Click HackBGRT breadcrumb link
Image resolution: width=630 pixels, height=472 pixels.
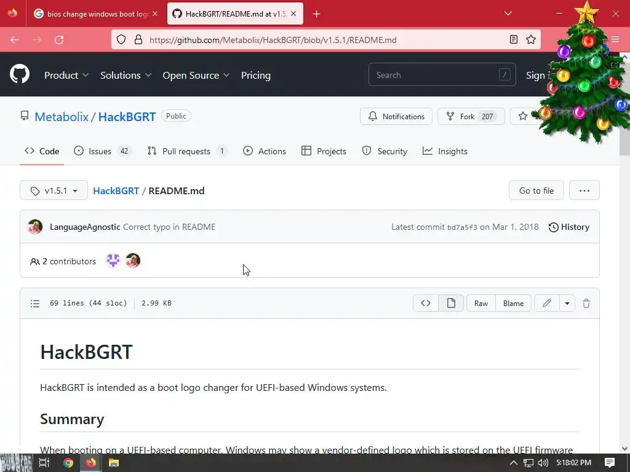click(x=116, y=191)
